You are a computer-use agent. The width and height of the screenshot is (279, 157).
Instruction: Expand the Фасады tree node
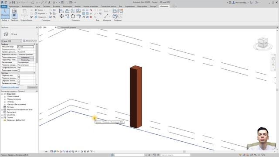pos(5,105)
